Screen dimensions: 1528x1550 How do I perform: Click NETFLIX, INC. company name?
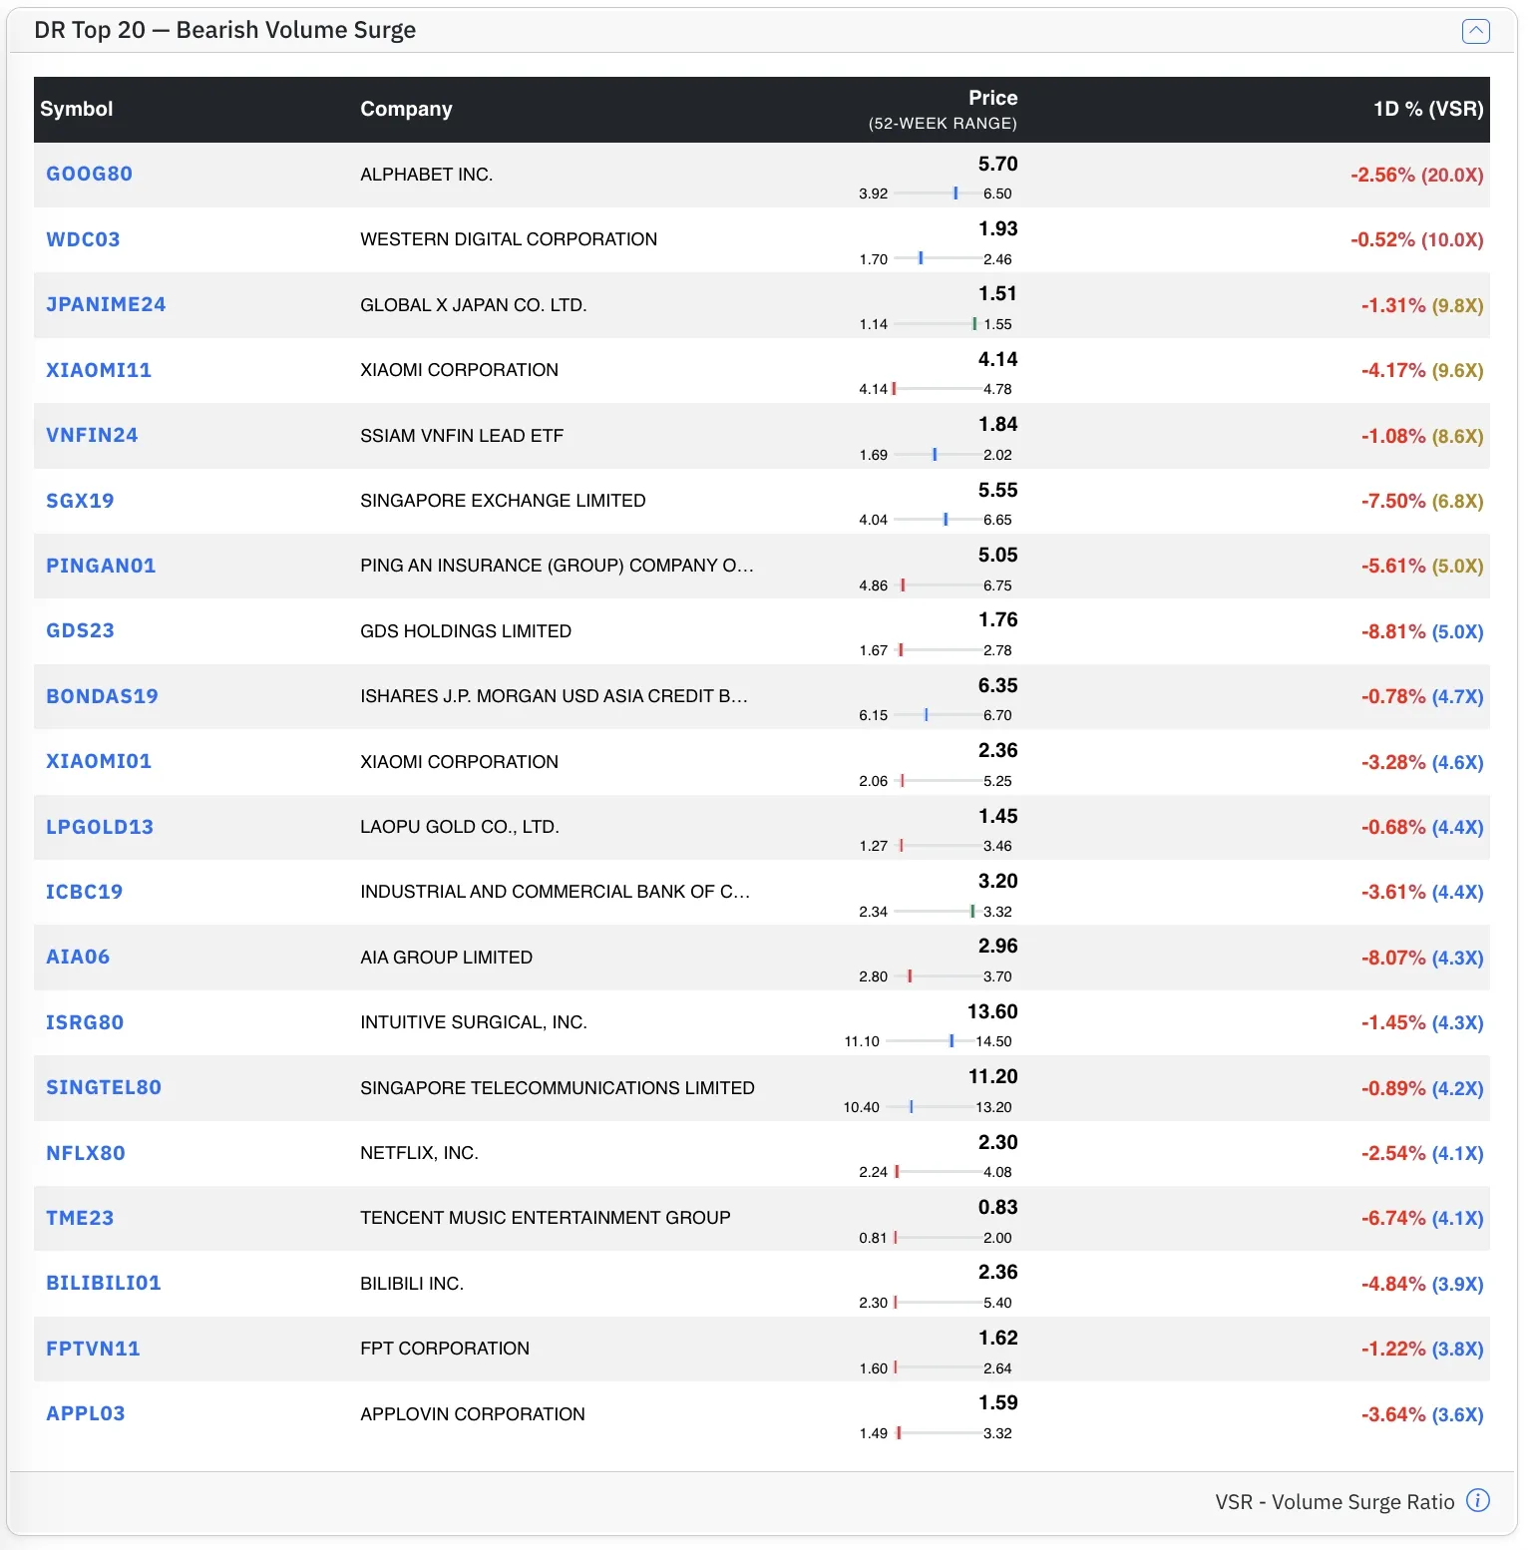(419, 1153)
